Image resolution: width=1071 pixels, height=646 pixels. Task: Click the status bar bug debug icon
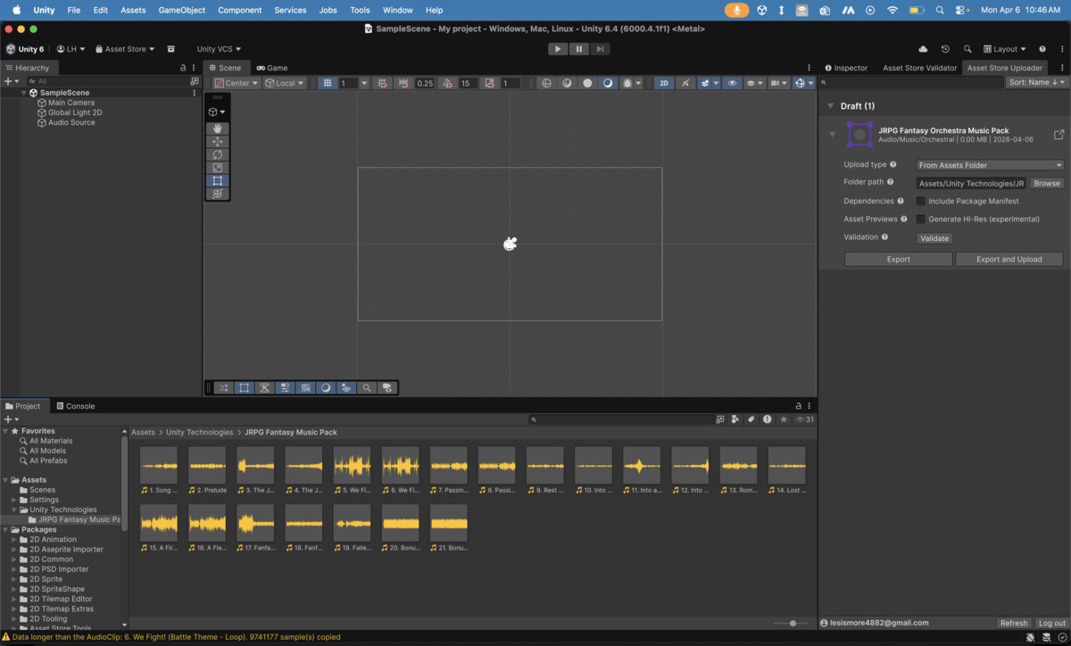point(1031,638)
